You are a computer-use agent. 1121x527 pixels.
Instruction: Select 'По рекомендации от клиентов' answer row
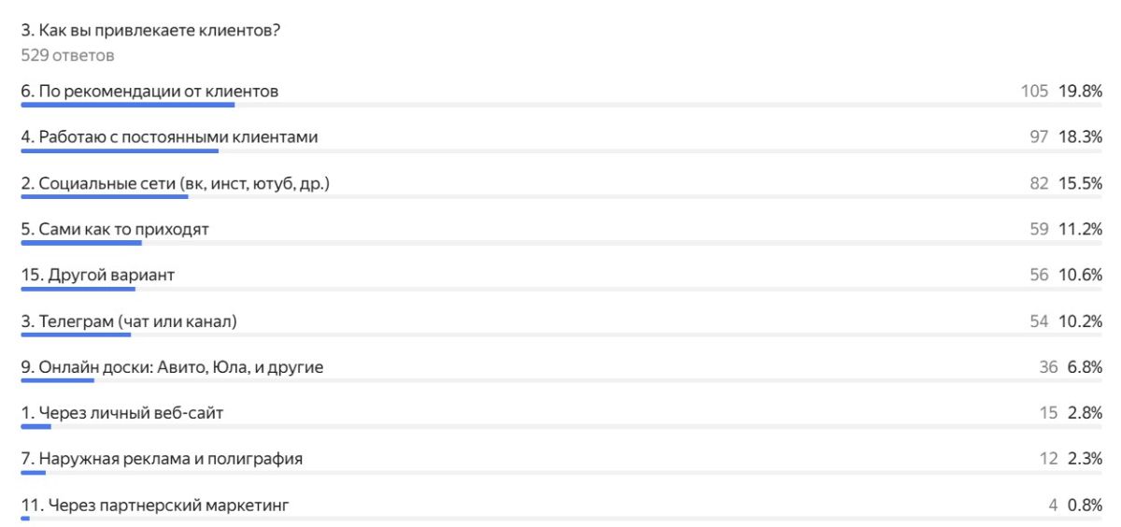pos(149,92)
